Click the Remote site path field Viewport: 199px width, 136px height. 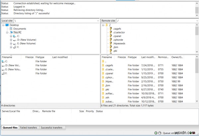pyautogui.click(x=157, y=21)
